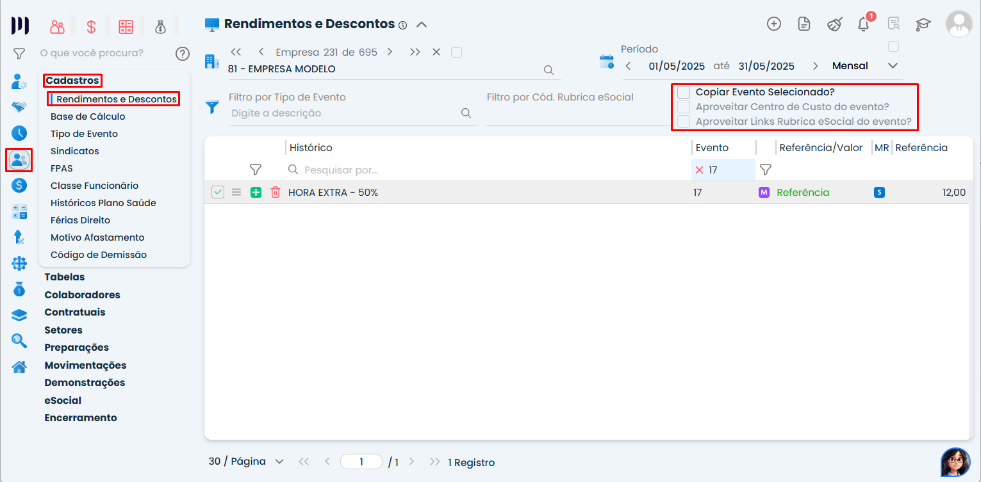Jump to the last company with double right arrows
Screen dimensions: 981x482
pyautogui.click(x=415, y=52)
